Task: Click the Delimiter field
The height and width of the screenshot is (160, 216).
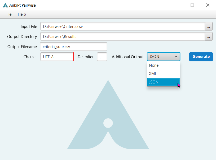Action: point(102,57)
